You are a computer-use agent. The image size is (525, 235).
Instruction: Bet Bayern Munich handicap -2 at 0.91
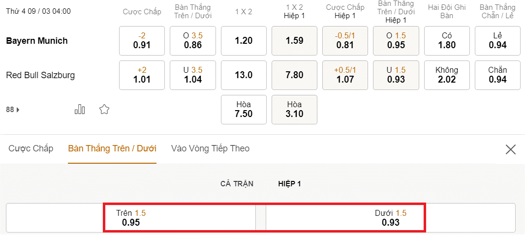point(142,40)
